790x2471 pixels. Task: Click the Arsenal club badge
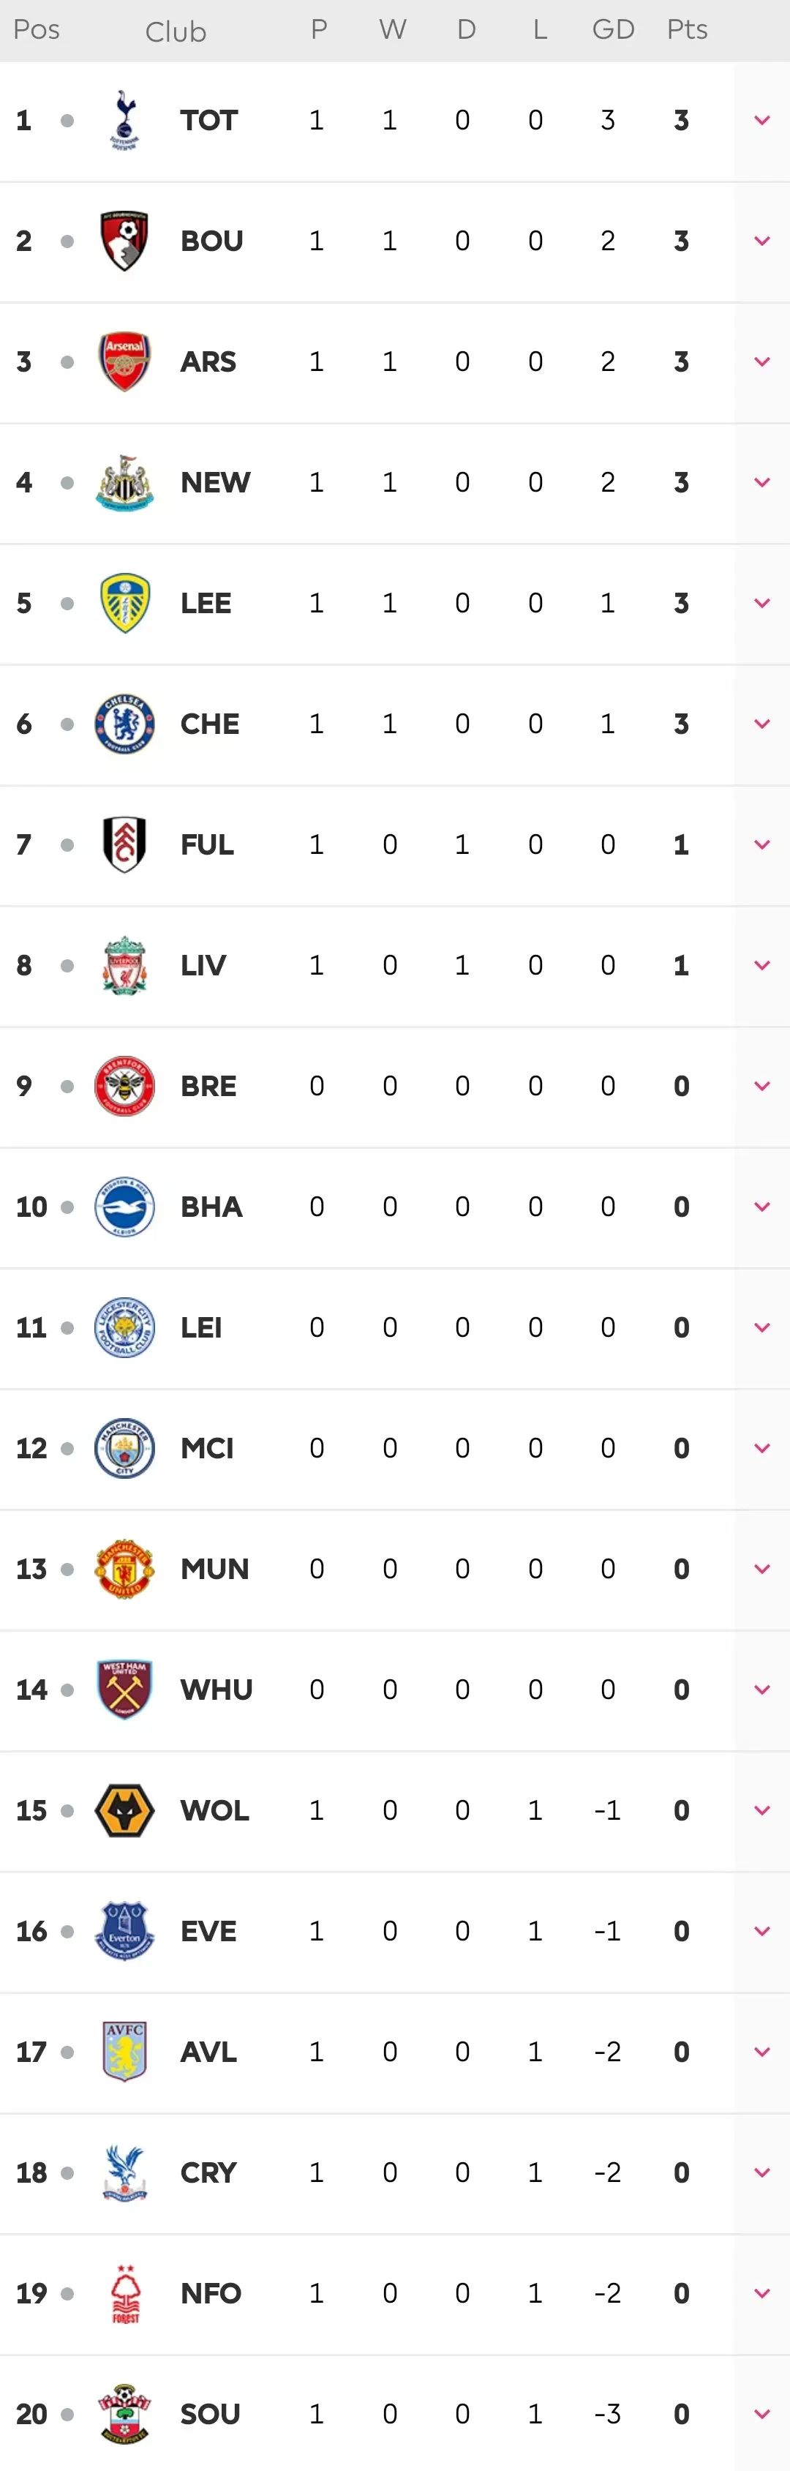pyautogui.click(x=124, y=361)
